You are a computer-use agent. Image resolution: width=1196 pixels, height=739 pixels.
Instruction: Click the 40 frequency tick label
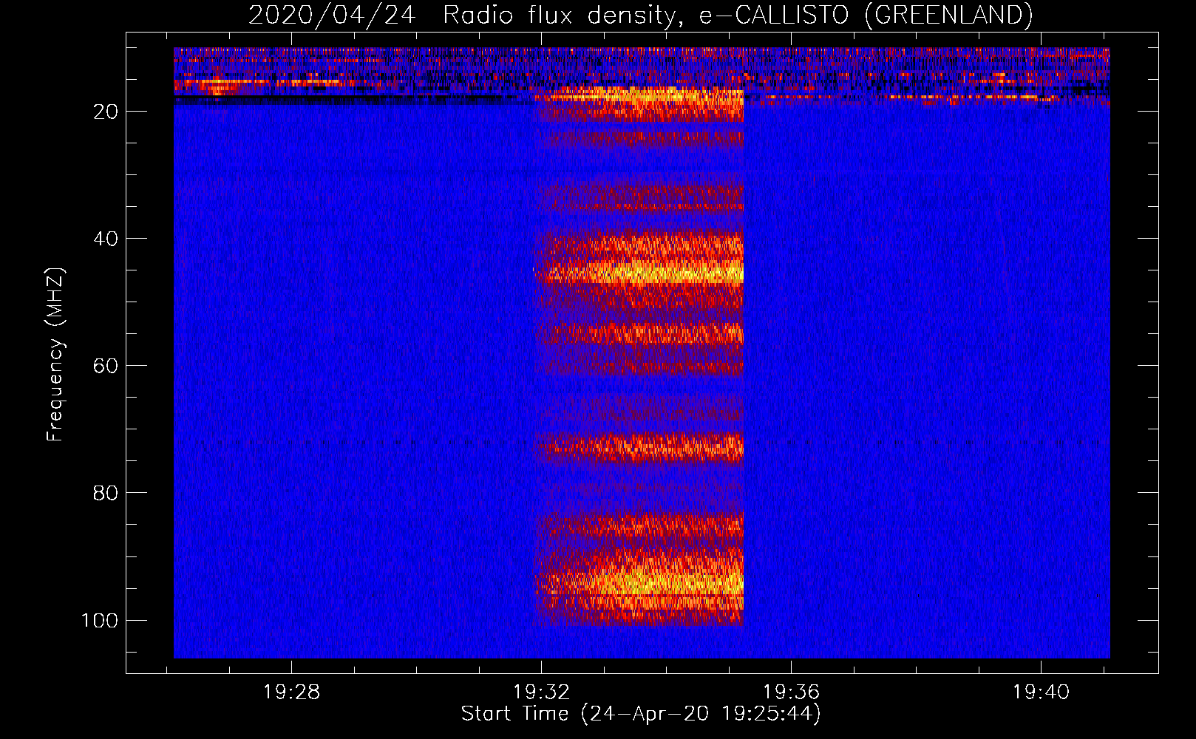(x=106, y=239)
